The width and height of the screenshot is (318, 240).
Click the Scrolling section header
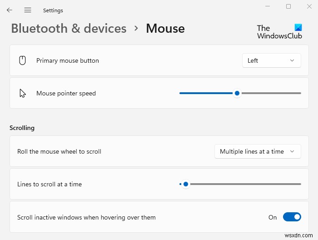click(x=22, y=128)
